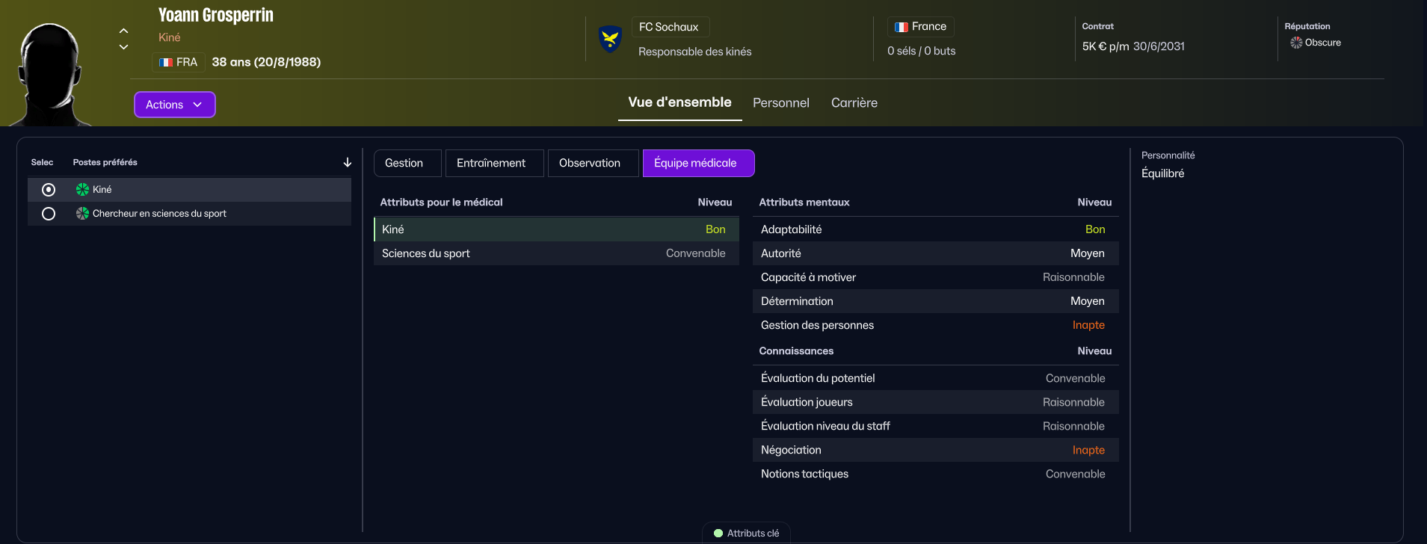Go to previous staff member with up chevron
The height and width of the screenshot is (544, 1427).
(x=124, y=31)
